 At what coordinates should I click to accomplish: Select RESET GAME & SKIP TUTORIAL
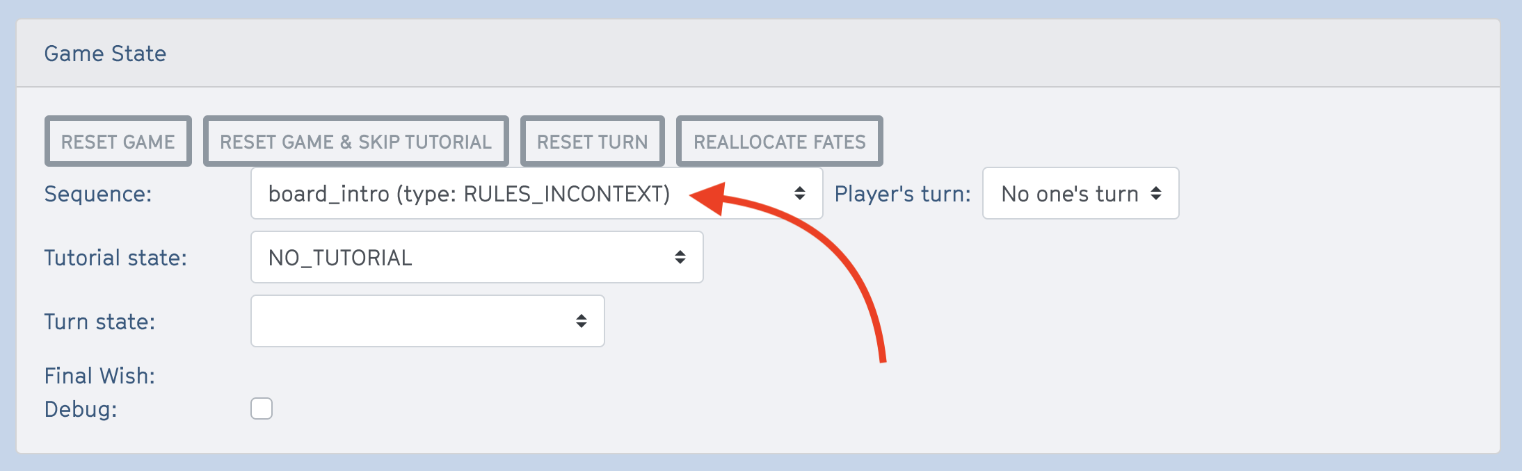tap(356, 141)
